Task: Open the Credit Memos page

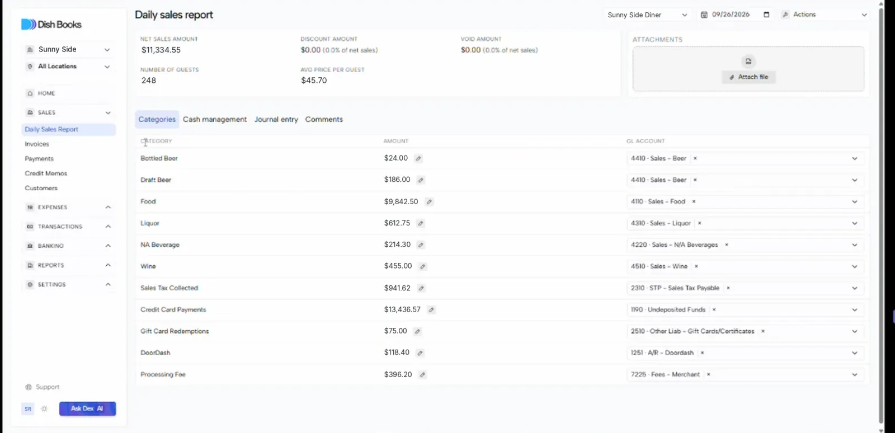Action: click(46, 173)
